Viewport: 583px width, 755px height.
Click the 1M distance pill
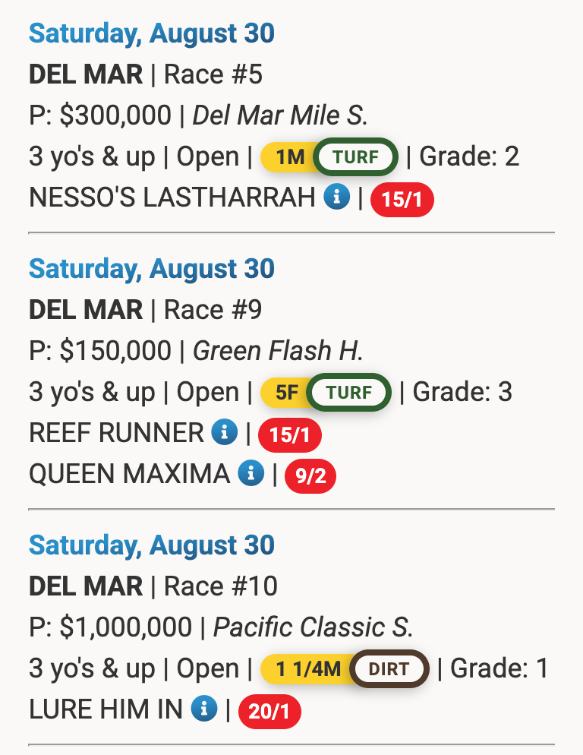pos(289,158)
